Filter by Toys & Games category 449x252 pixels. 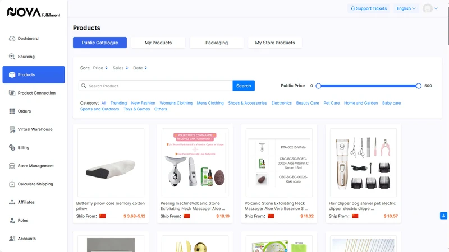point(136,109)
